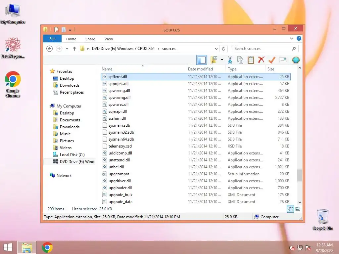Select the upgcompat setup information file
339x254 pixels.
click(195, 174)
